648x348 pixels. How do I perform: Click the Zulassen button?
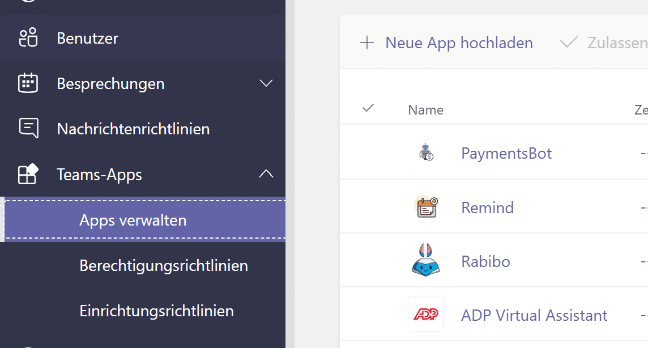click(604, 43)
